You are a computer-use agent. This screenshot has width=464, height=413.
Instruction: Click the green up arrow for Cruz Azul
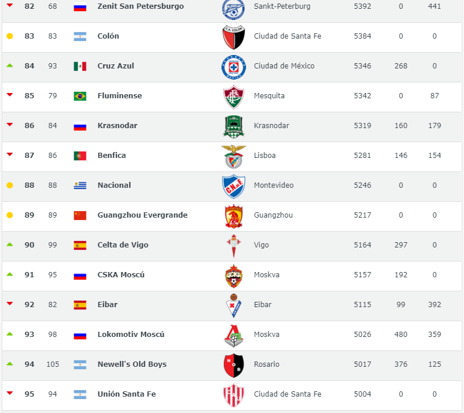[x=10, y=66]
